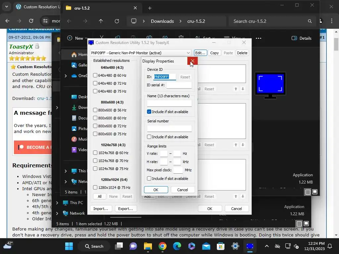Click weather widget on taskbar
The height and width of the screenshot is (254, 339).
pyautogui.click(x=8, y=246)
